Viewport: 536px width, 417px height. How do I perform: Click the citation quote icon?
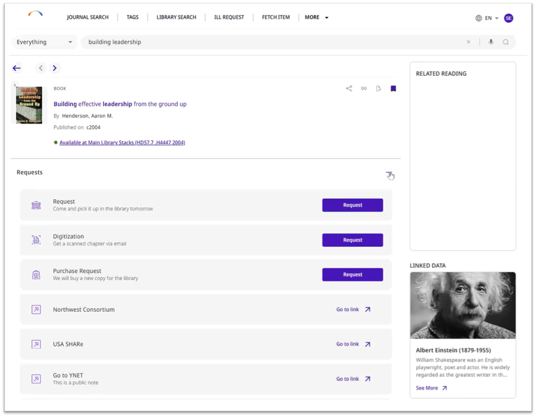coord(364,89)
